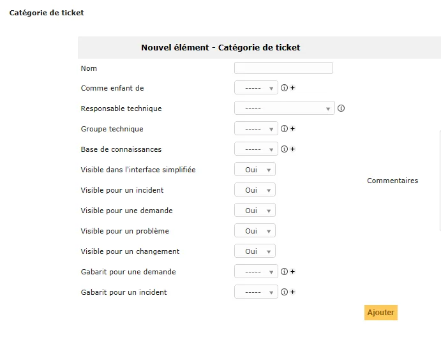The image size is (441, 342).
Task: Click the Comme enfant de label
Action: pyautogui.click(x=112, y=88)
